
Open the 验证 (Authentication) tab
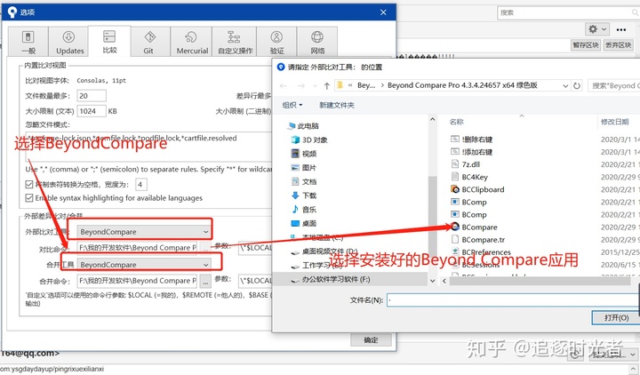(x=276, y=42)
